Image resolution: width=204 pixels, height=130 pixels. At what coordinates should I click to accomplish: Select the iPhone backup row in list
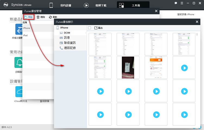pos(38,28)
